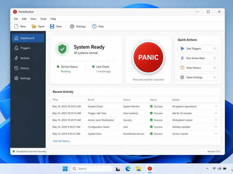Click status bar green service indicator
The width and height of the screenshot is (233, 174).
pyautogui.click(x=14, y=151)
